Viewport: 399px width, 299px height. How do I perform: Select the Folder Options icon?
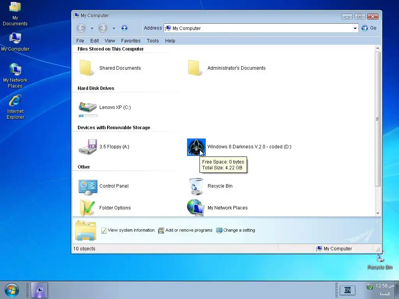coord(87,208)
